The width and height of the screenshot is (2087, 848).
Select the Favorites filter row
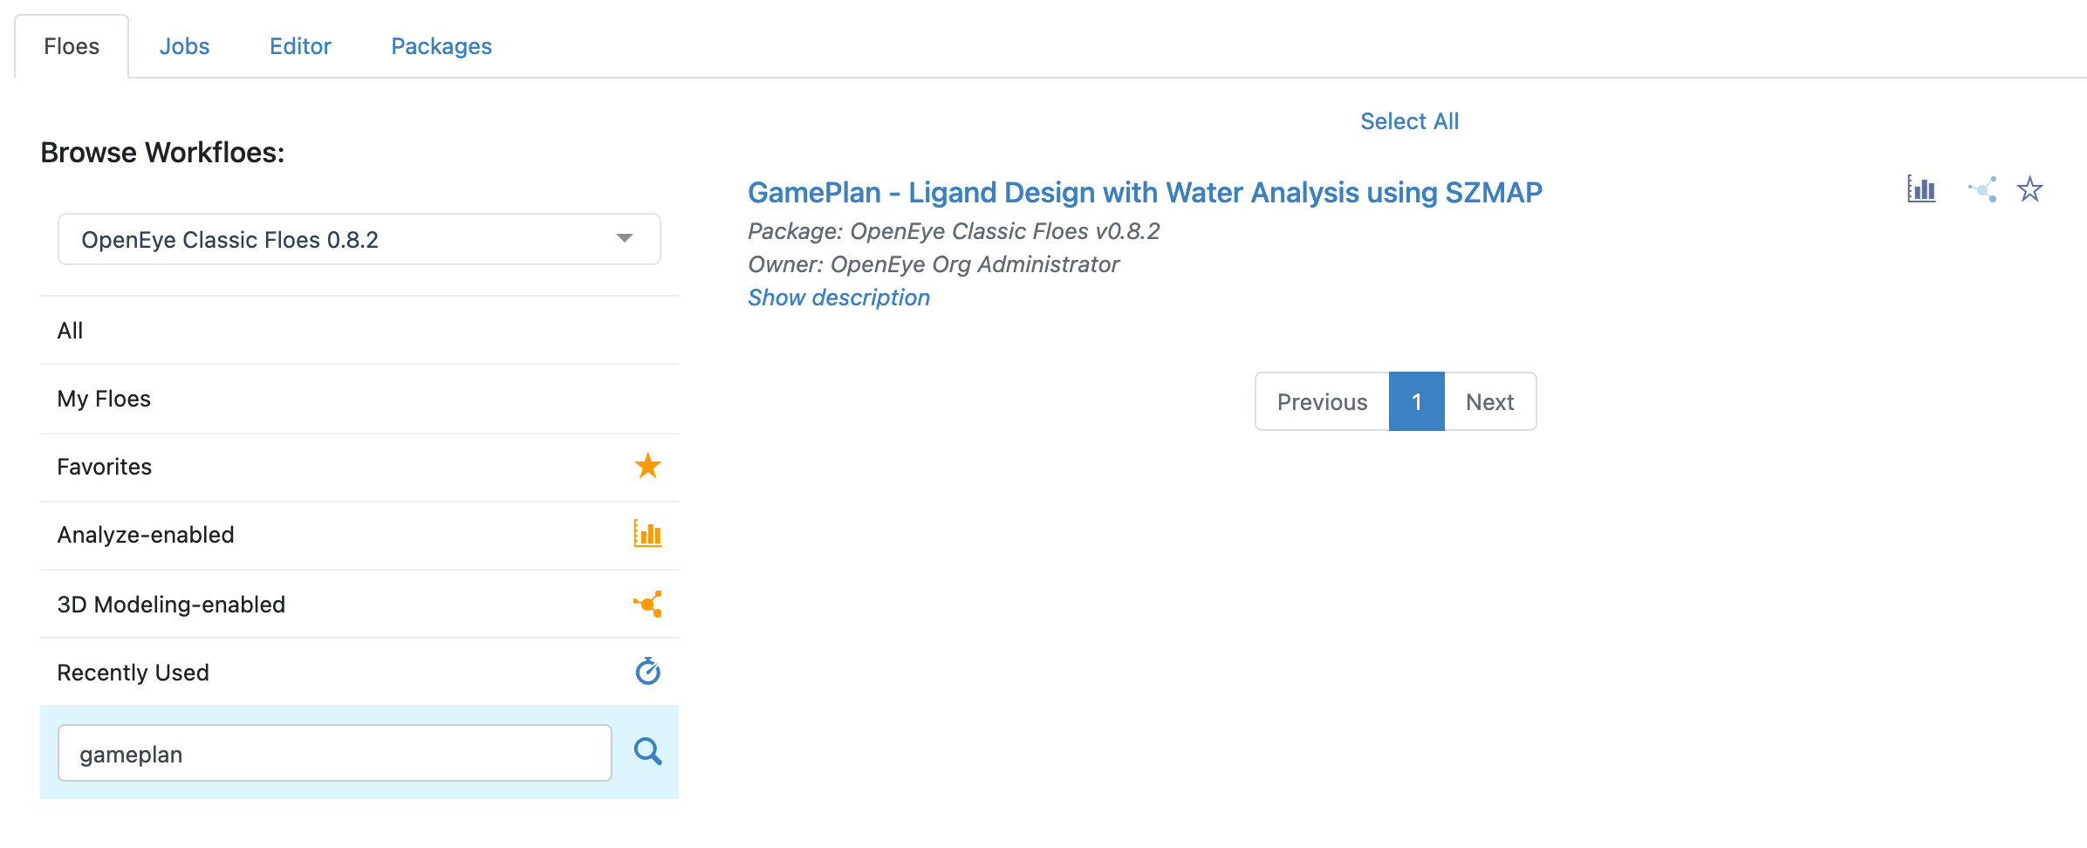pos(359,467)
